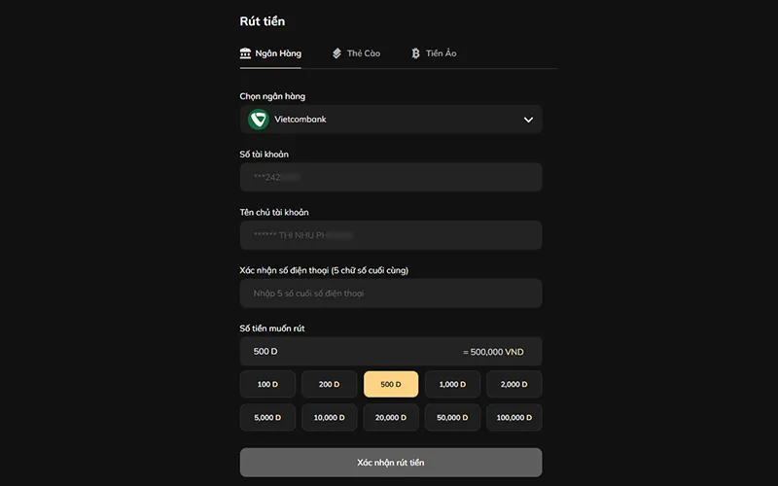Viewport: 778px width, 486px height.
Task: Click the withdrawal amount input field
Action: point(350,352)
